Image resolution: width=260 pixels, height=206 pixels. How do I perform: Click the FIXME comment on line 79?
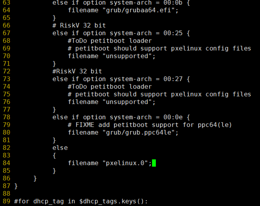click(x=150, y=125)
